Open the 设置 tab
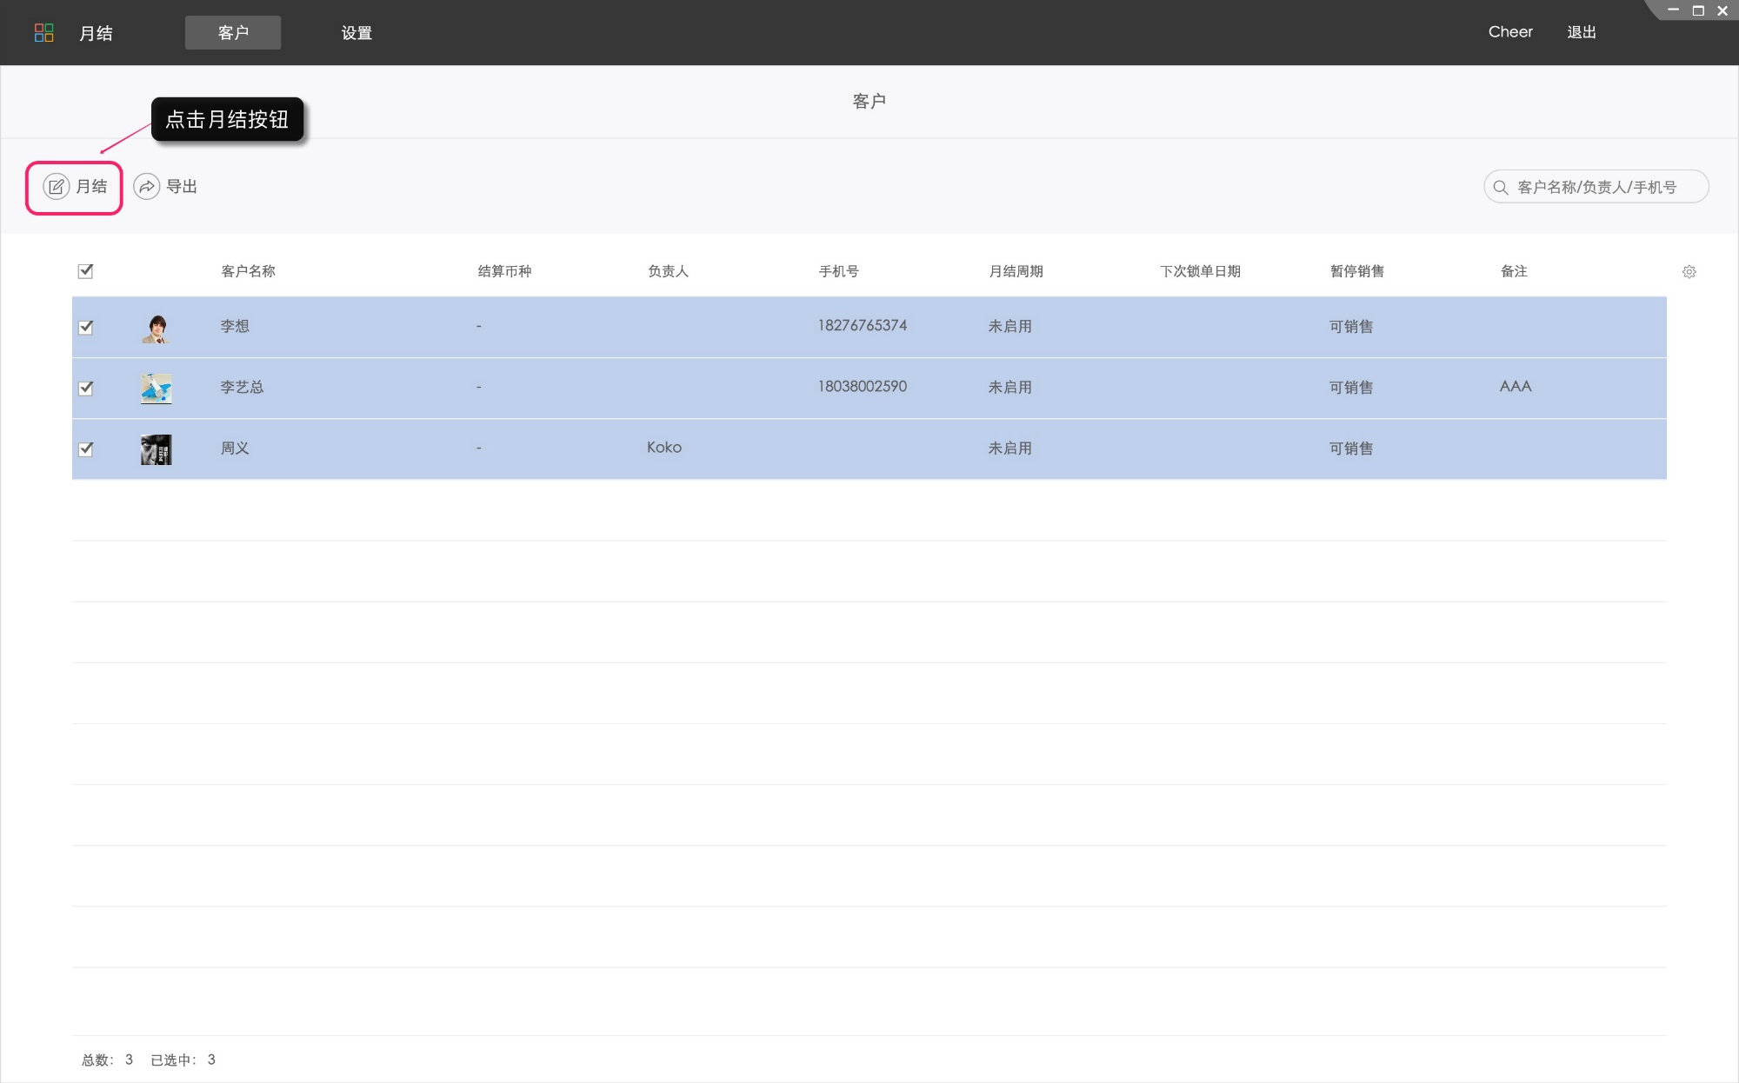This screenshot has width=1739, height=1083. [x=356, y=33]
